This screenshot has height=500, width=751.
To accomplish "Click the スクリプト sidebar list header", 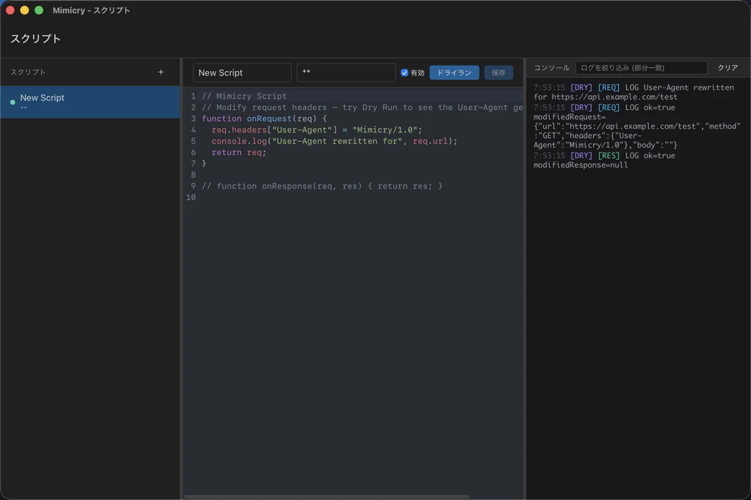I will coord(28,72).
